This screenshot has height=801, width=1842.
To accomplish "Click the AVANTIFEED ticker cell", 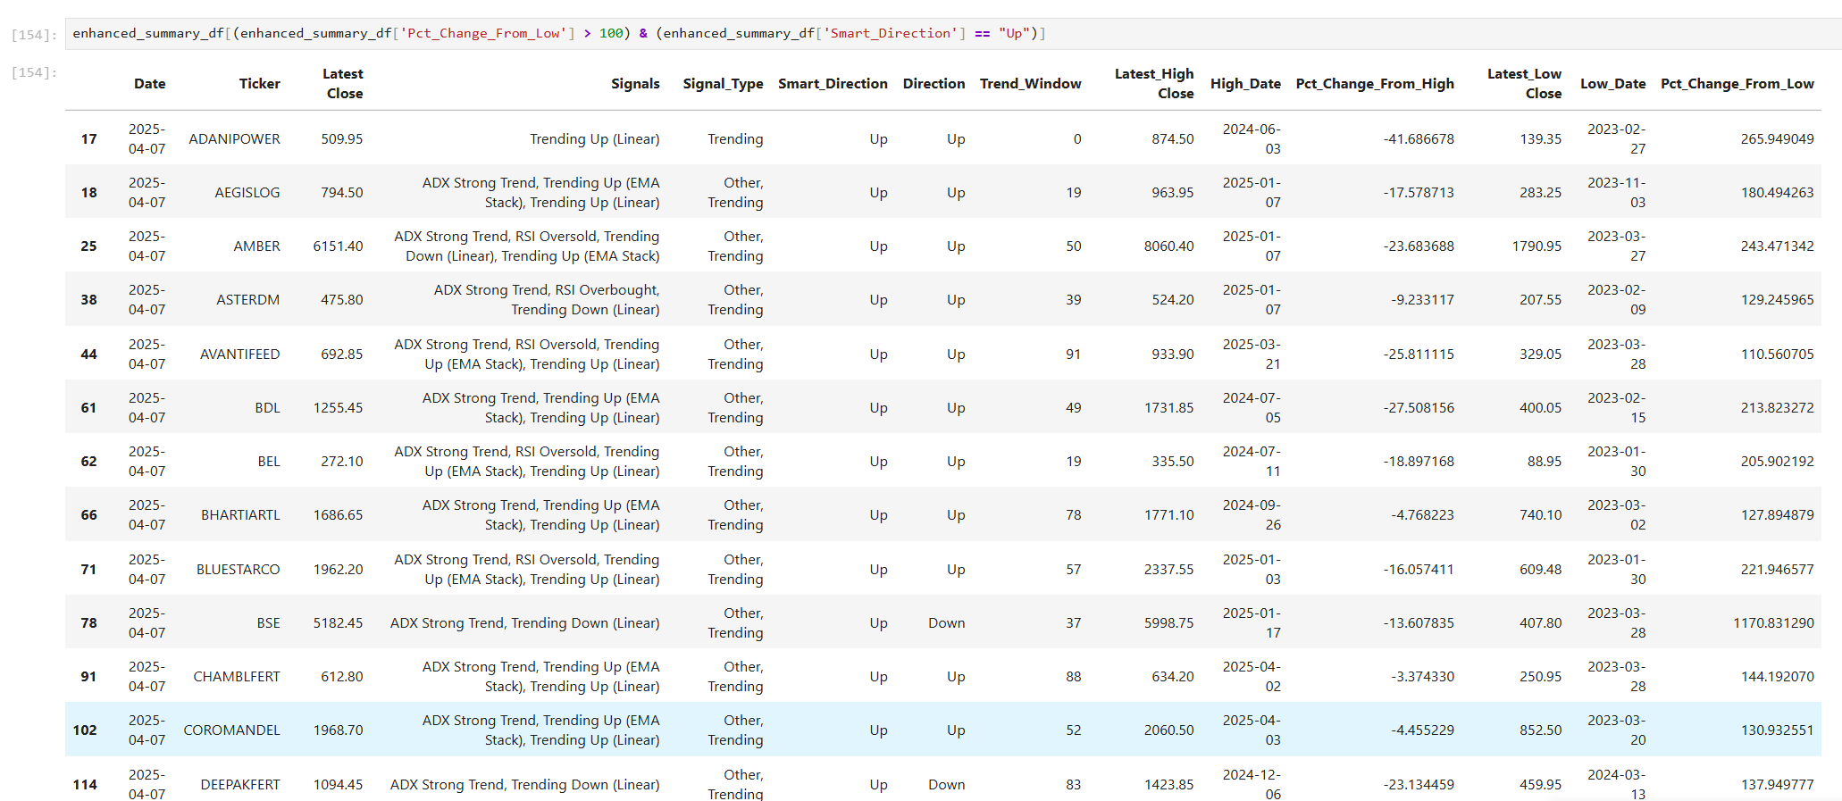I will coord(240,355).
